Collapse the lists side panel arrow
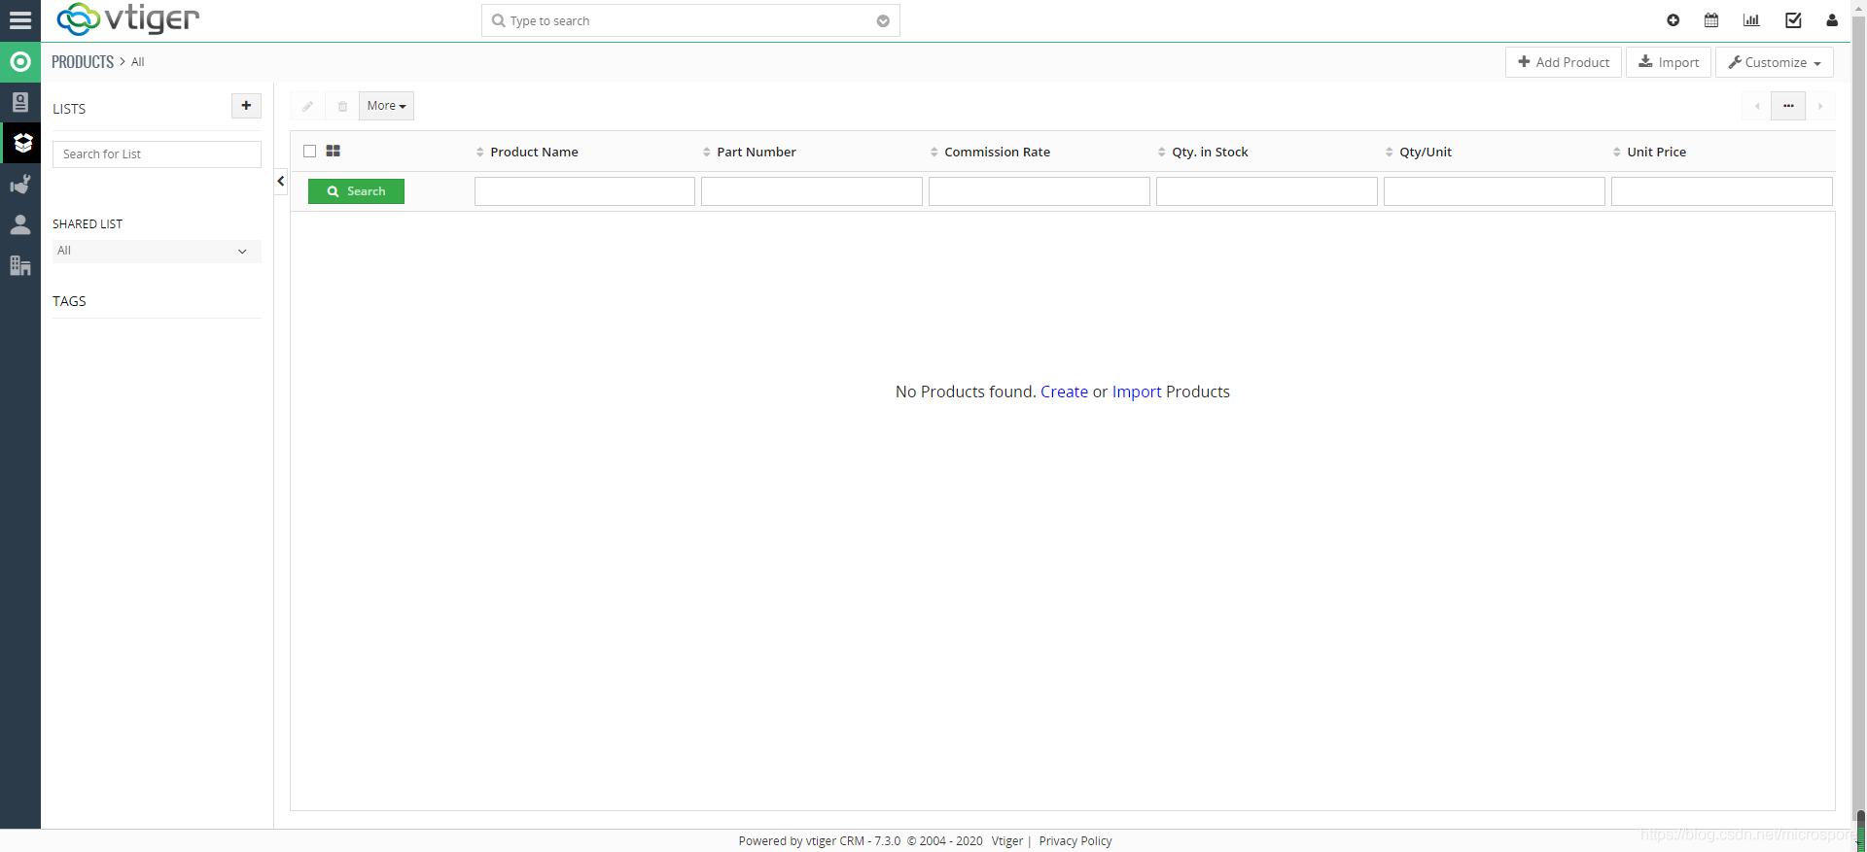 (x=280, y=181)
